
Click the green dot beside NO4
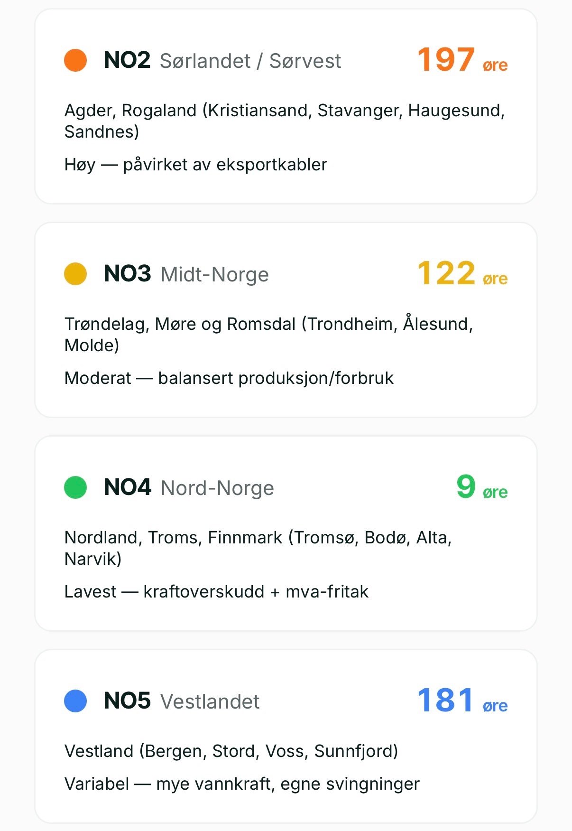75,487
